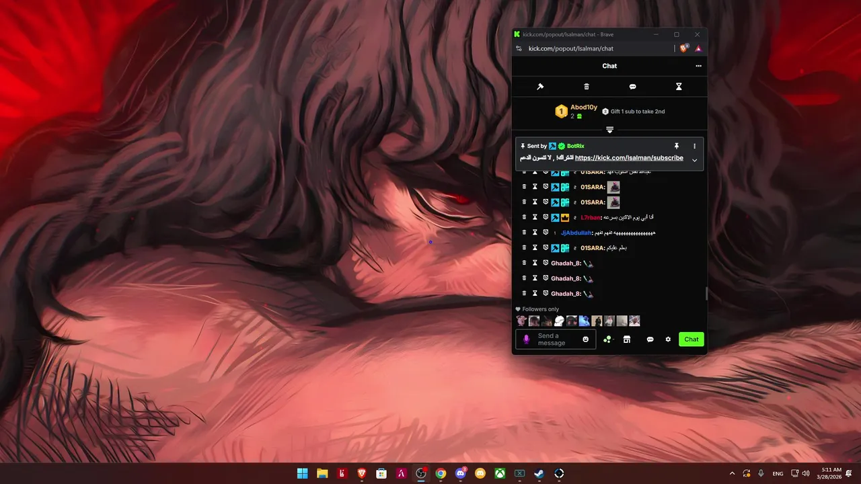Open Brave Shields lion icon

(684, 48)
